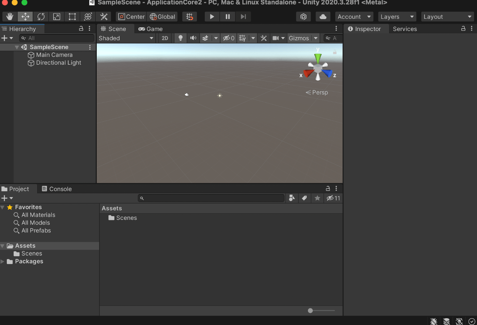Toggle scene effects like skybox
This screenshot has height=325, width=477.
[x=205, y=38]
